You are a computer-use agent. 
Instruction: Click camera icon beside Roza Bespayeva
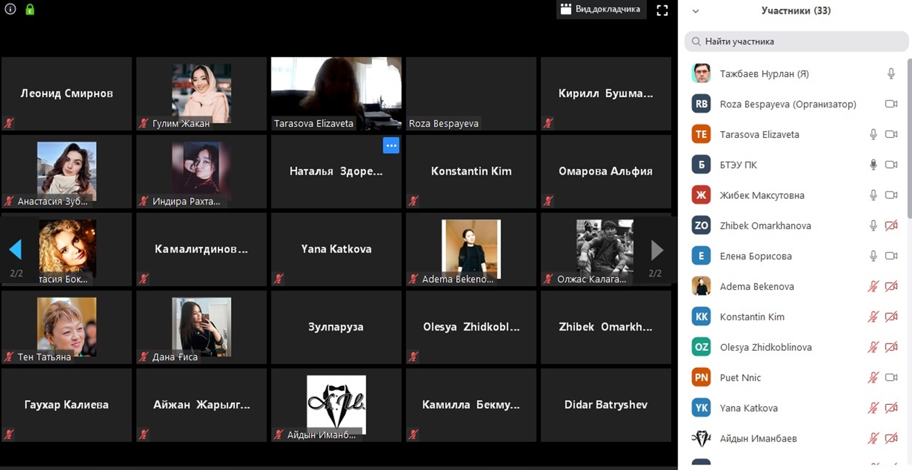pos(891,104)
